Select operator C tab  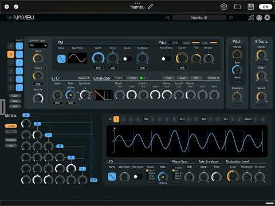click(x=11, y=62)
